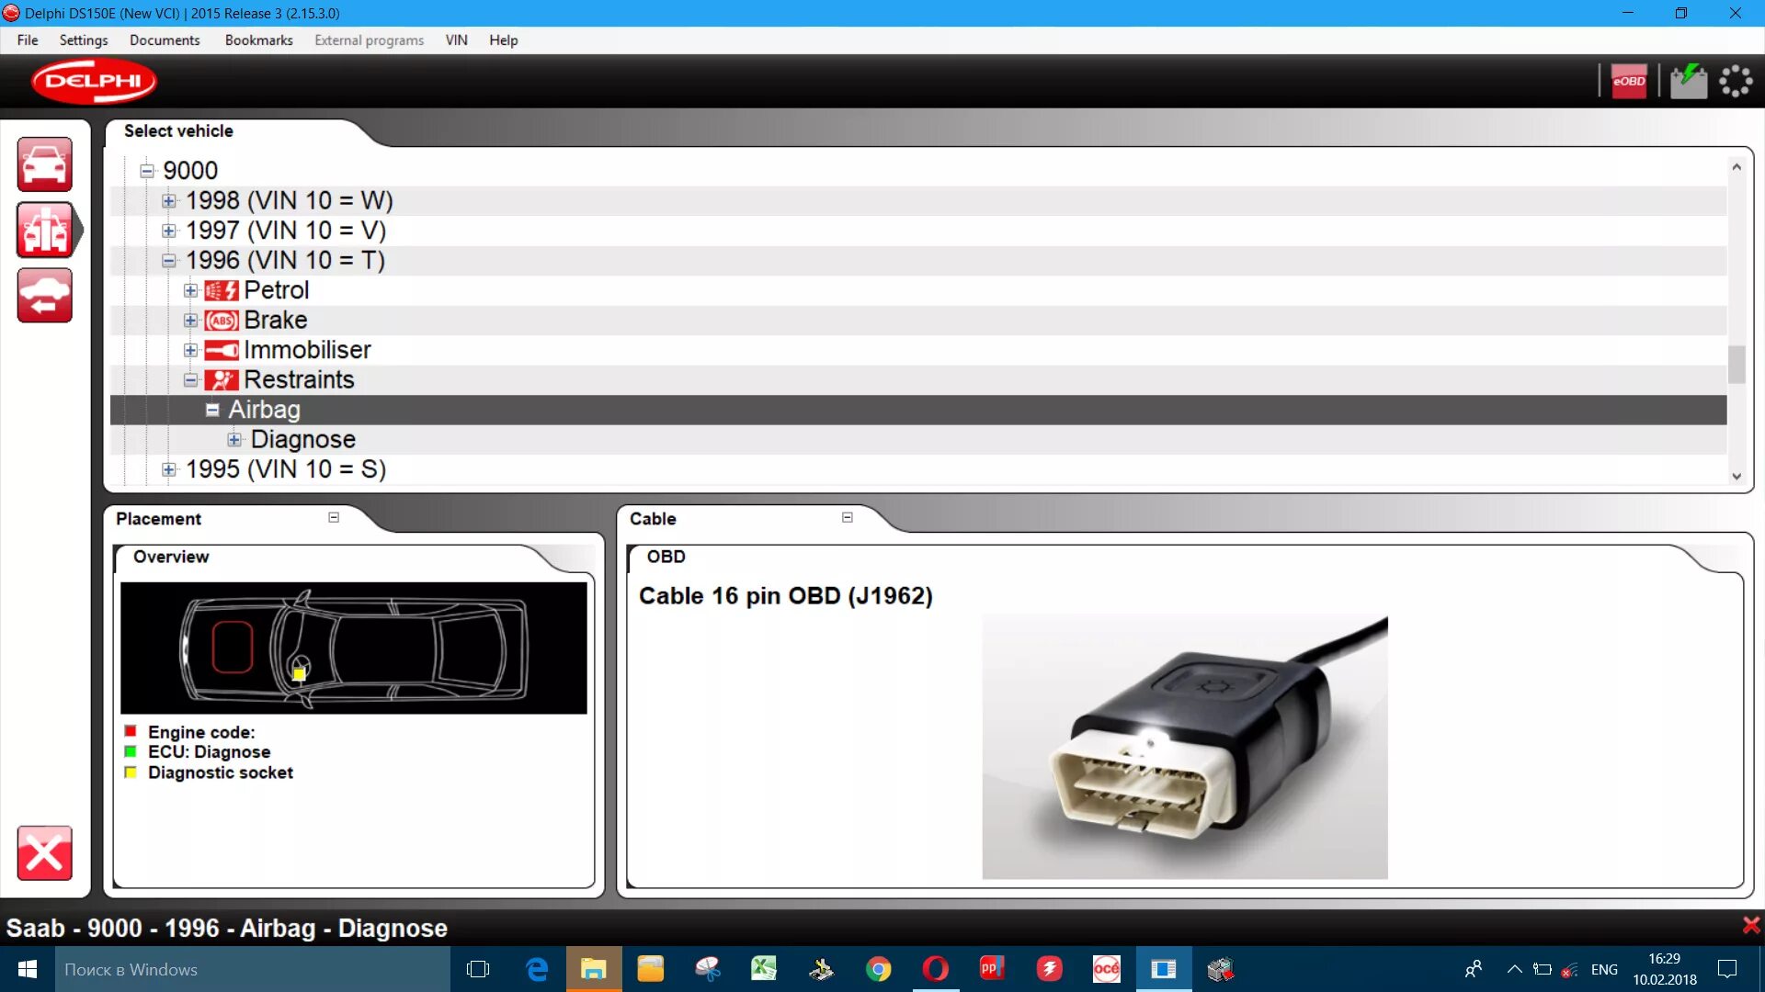Click the vehicle list scrollbar thumb
This screenshot has height=992, width=1765.
(x=1737, y=364)
